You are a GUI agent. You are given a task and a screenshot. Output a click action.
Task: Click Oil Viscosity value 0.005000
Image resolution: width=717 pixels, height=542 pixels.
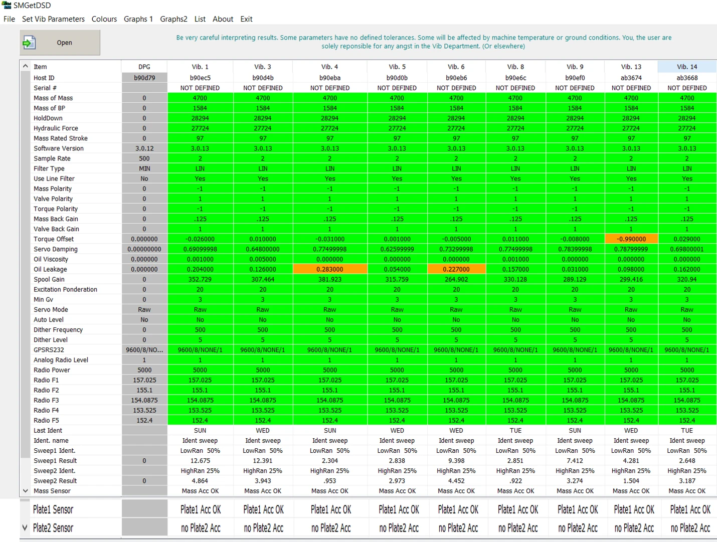[263, 259]
